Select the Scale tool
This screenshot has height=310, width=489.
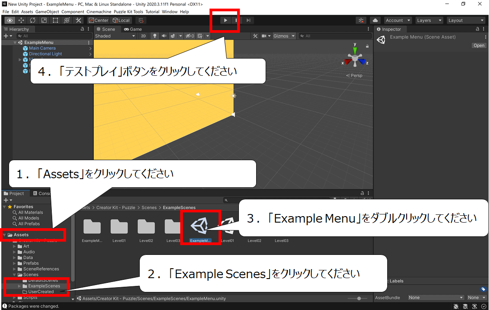[44, 20]
